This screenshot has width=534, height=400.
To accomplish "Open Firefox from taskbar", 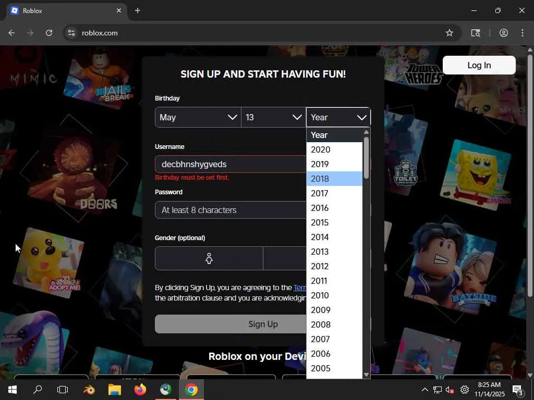I will (140, 390).
